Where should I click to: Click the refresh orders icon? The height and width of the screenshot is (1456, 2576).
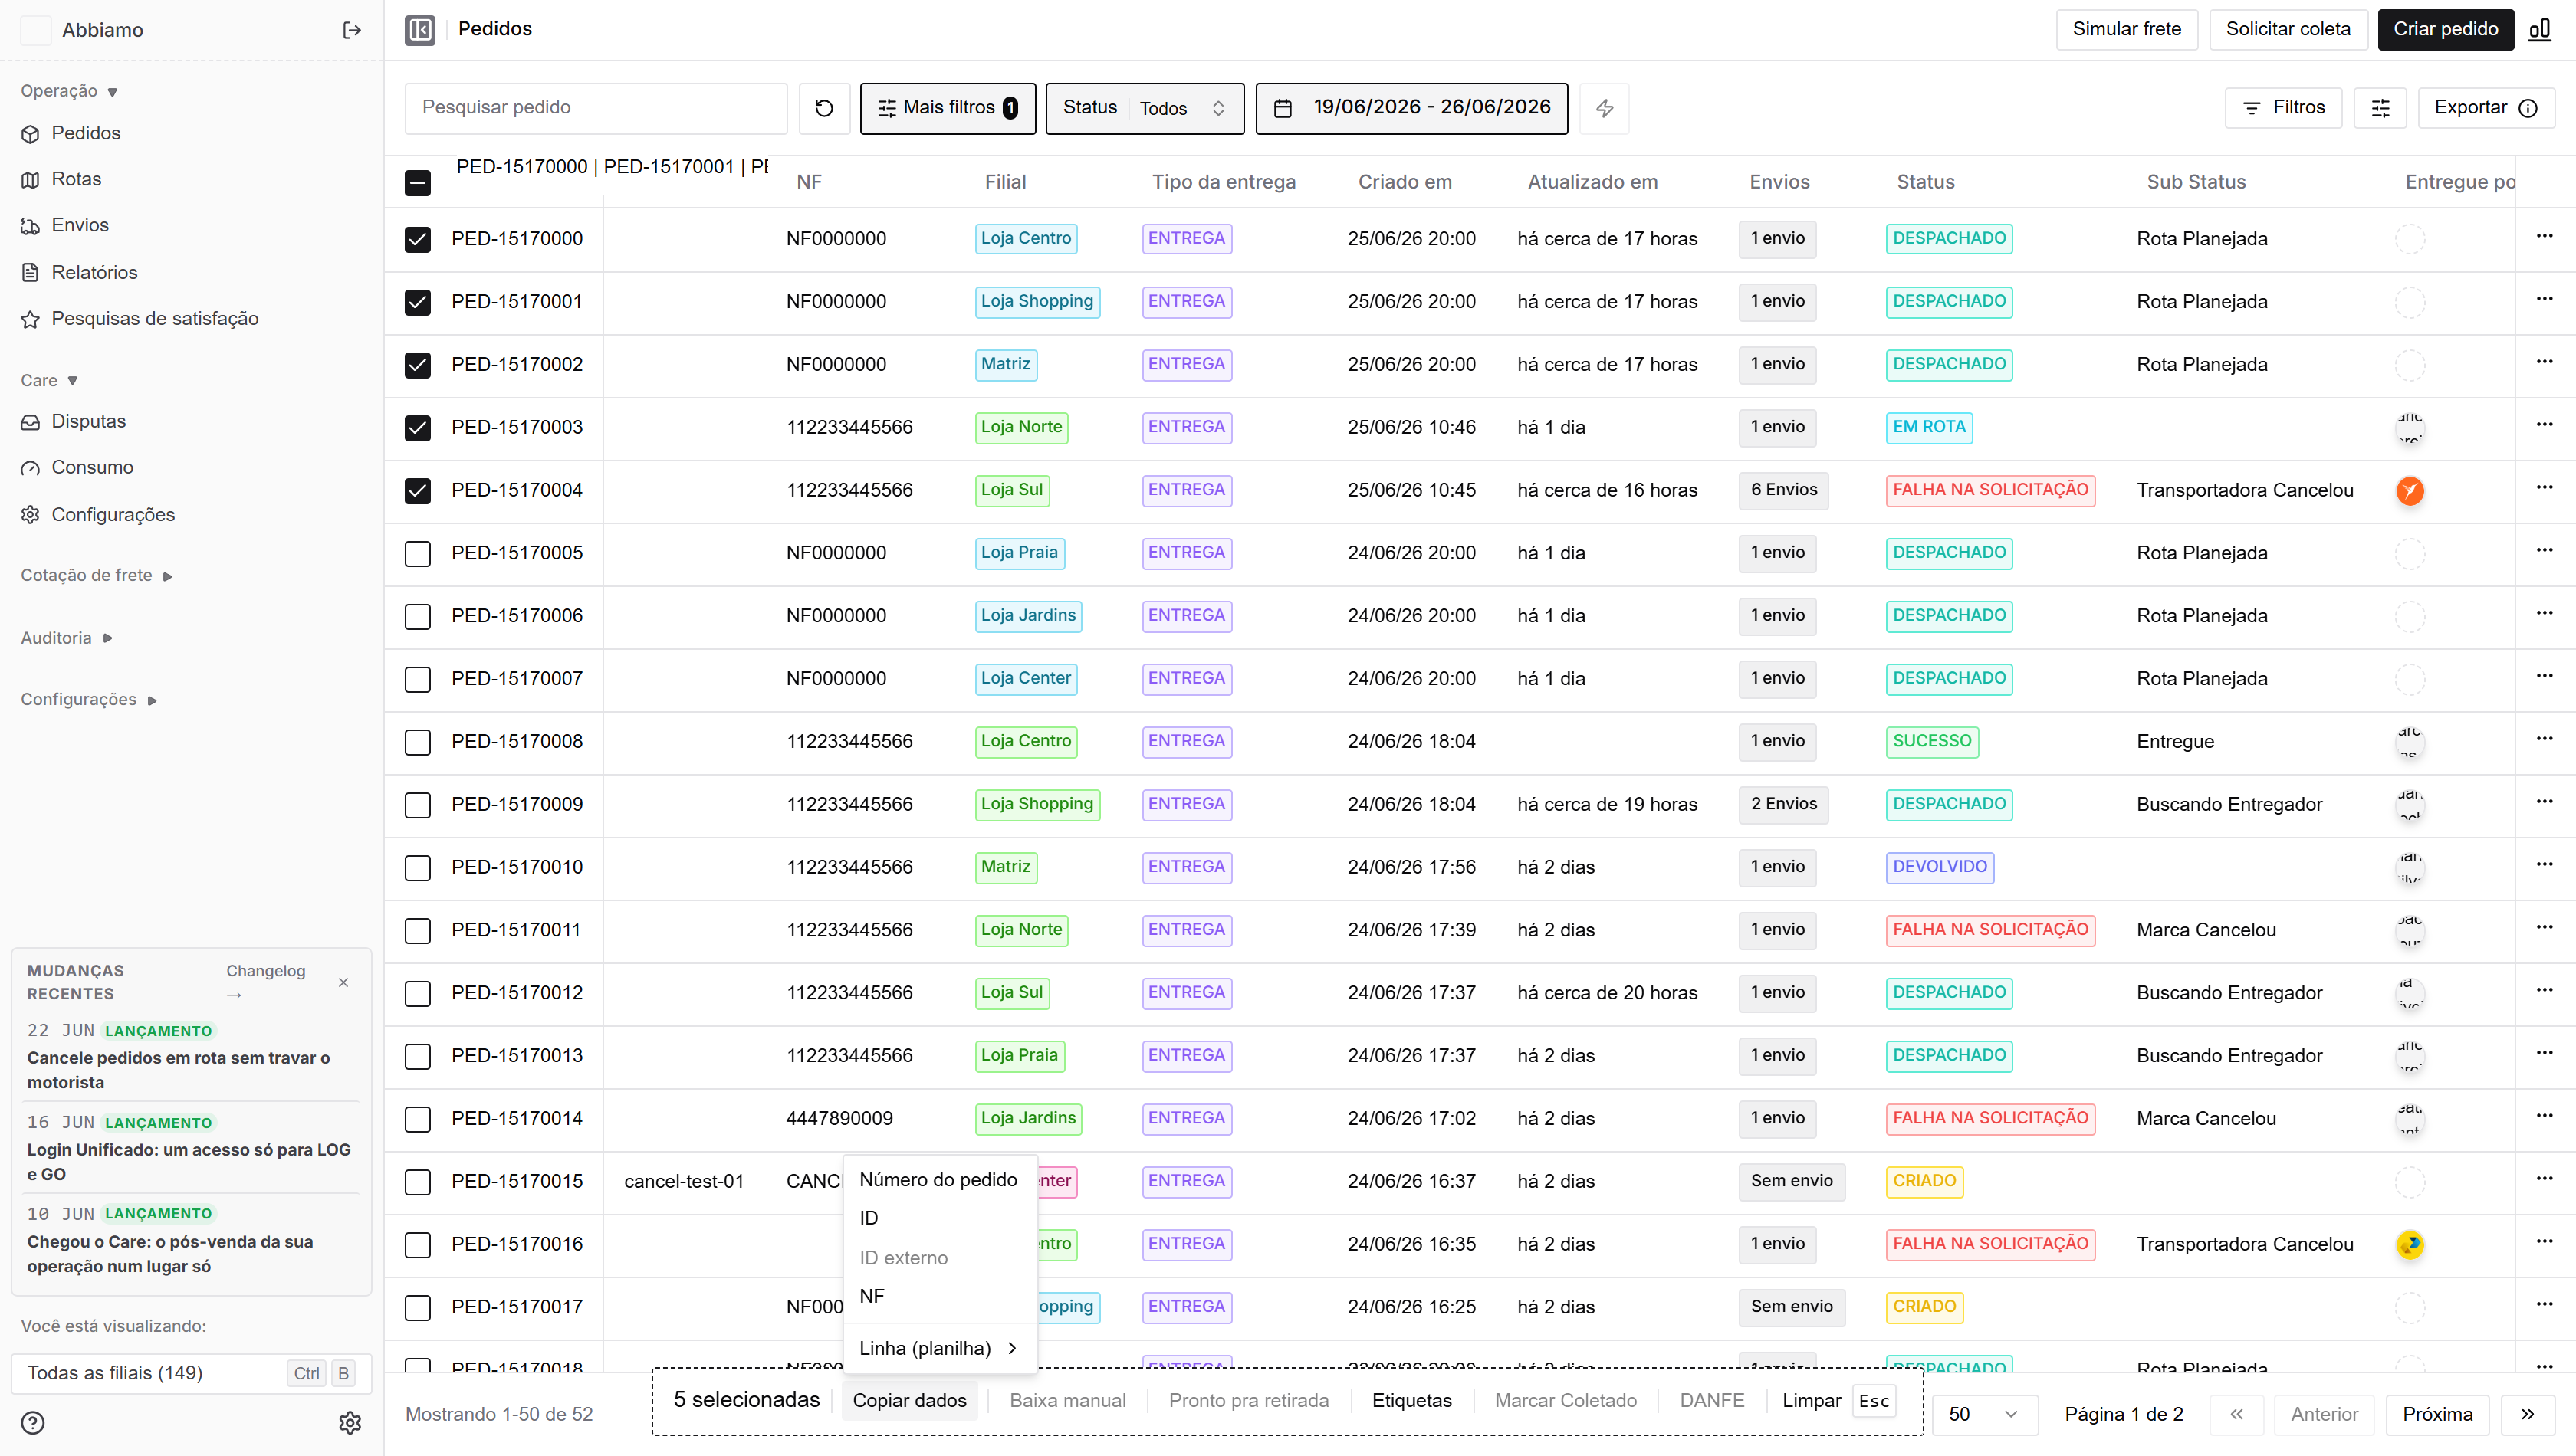tap(824, 108)
